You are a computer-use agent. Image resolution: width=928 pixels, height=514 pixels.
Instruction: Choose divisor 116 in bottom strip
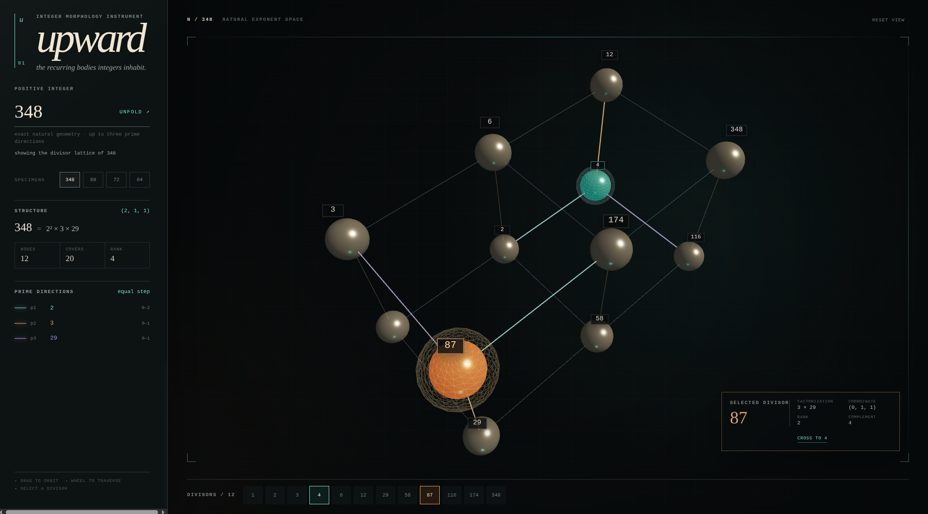(x=452, y=495)
